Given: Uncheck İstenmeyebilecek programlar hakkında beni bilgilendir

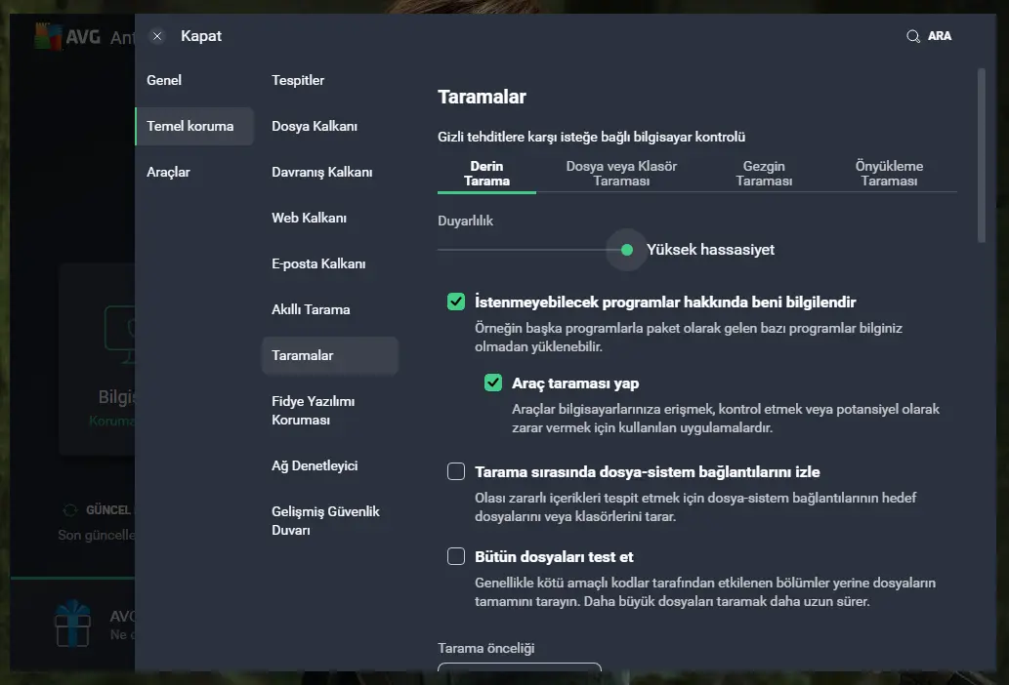Looking at the screenshot, I should (x=456, y=302).
